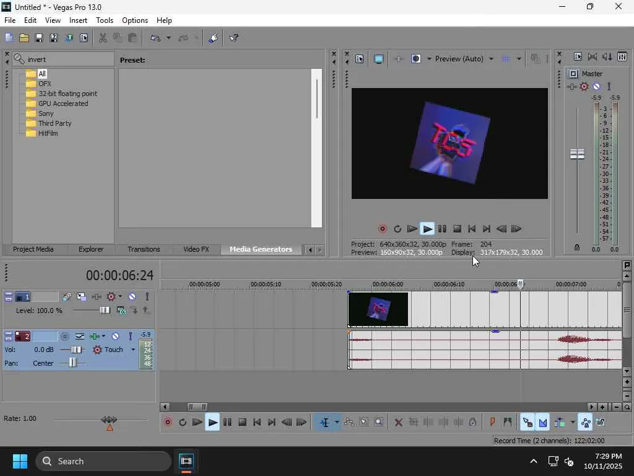Open the Tools menu
634x476 pixels.
[104, 20]
